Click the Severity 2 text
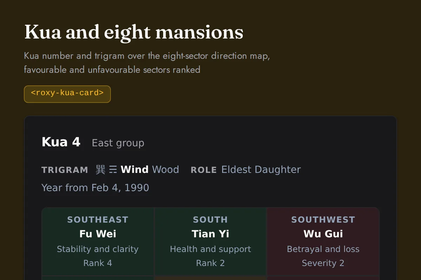Image resolution: width=421 pixels, height=280 pixels. (323, 263)
